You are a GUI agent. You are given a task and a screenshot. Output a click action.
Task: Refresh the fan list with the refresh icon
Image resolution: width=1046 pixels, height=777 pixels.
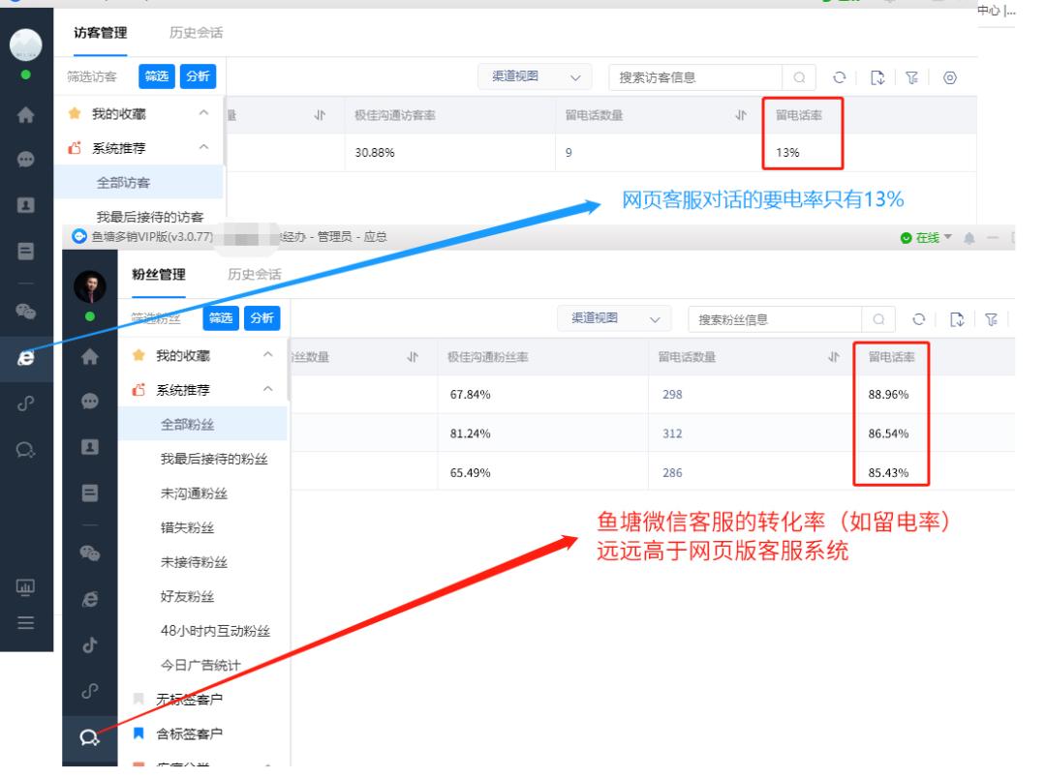point(919,320)
